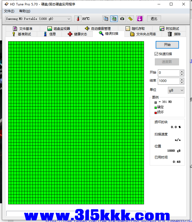
Task: Close the HD Tune Pro window
Action: click(184, 4)
